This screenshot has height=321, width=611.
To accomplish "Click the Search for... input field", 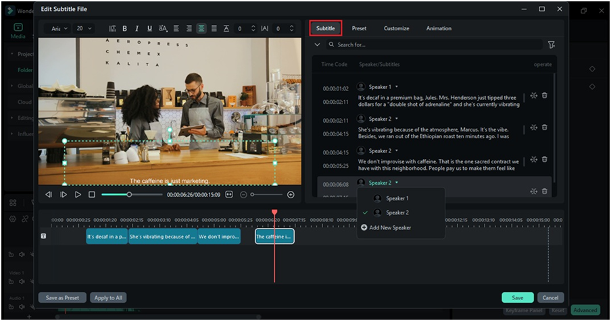I will [434, 45].
